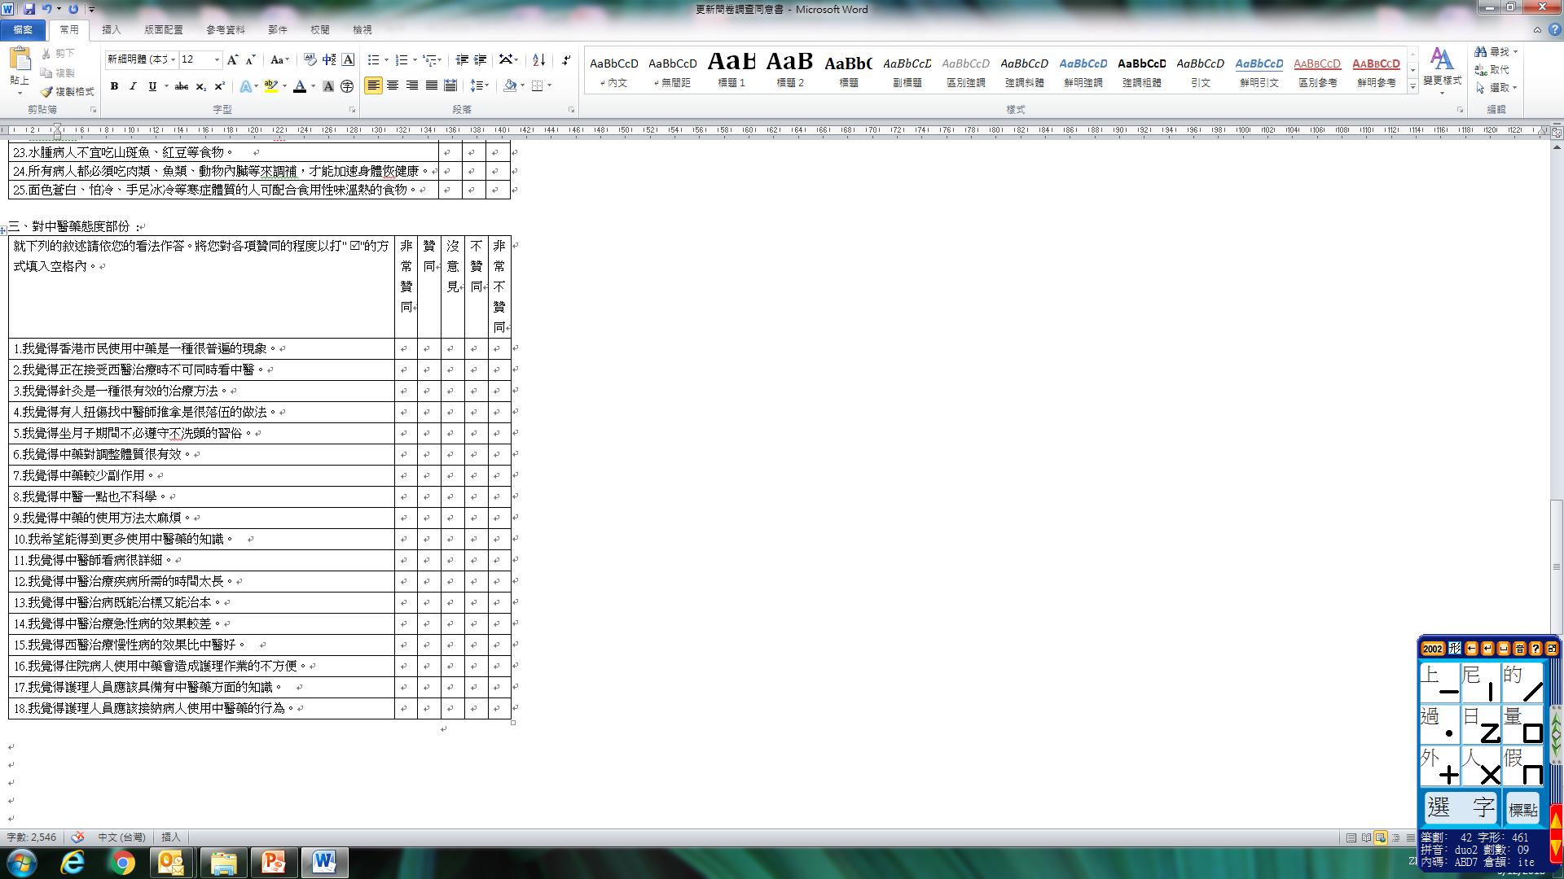Viewport: 1564px width, 879px height.
Task: Click the clear formatting eraser icon
Action: point(310,60)
